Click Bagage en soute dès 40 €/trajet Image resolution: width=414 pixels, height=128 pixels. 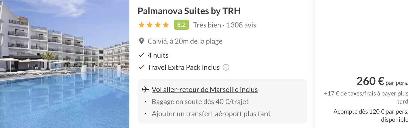[200, 102]
